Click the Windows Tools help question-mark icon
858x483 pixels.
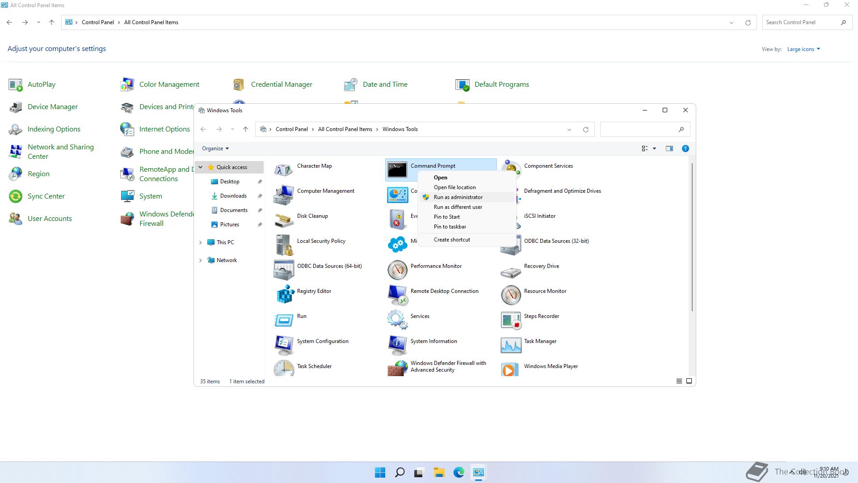685,148
